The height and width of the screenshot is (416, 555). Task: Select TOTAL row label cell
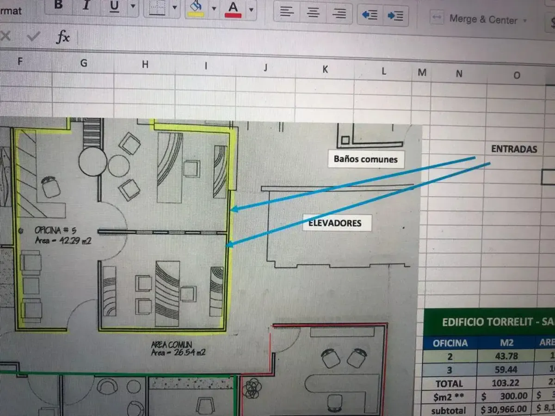(x=450, y=383)
